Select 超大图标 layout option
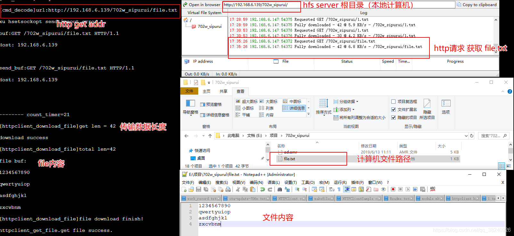514x236 pixels. click(247, 101)
